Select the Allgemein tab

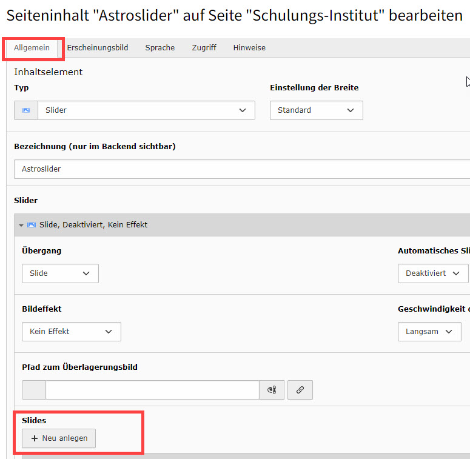coord(32,48)
